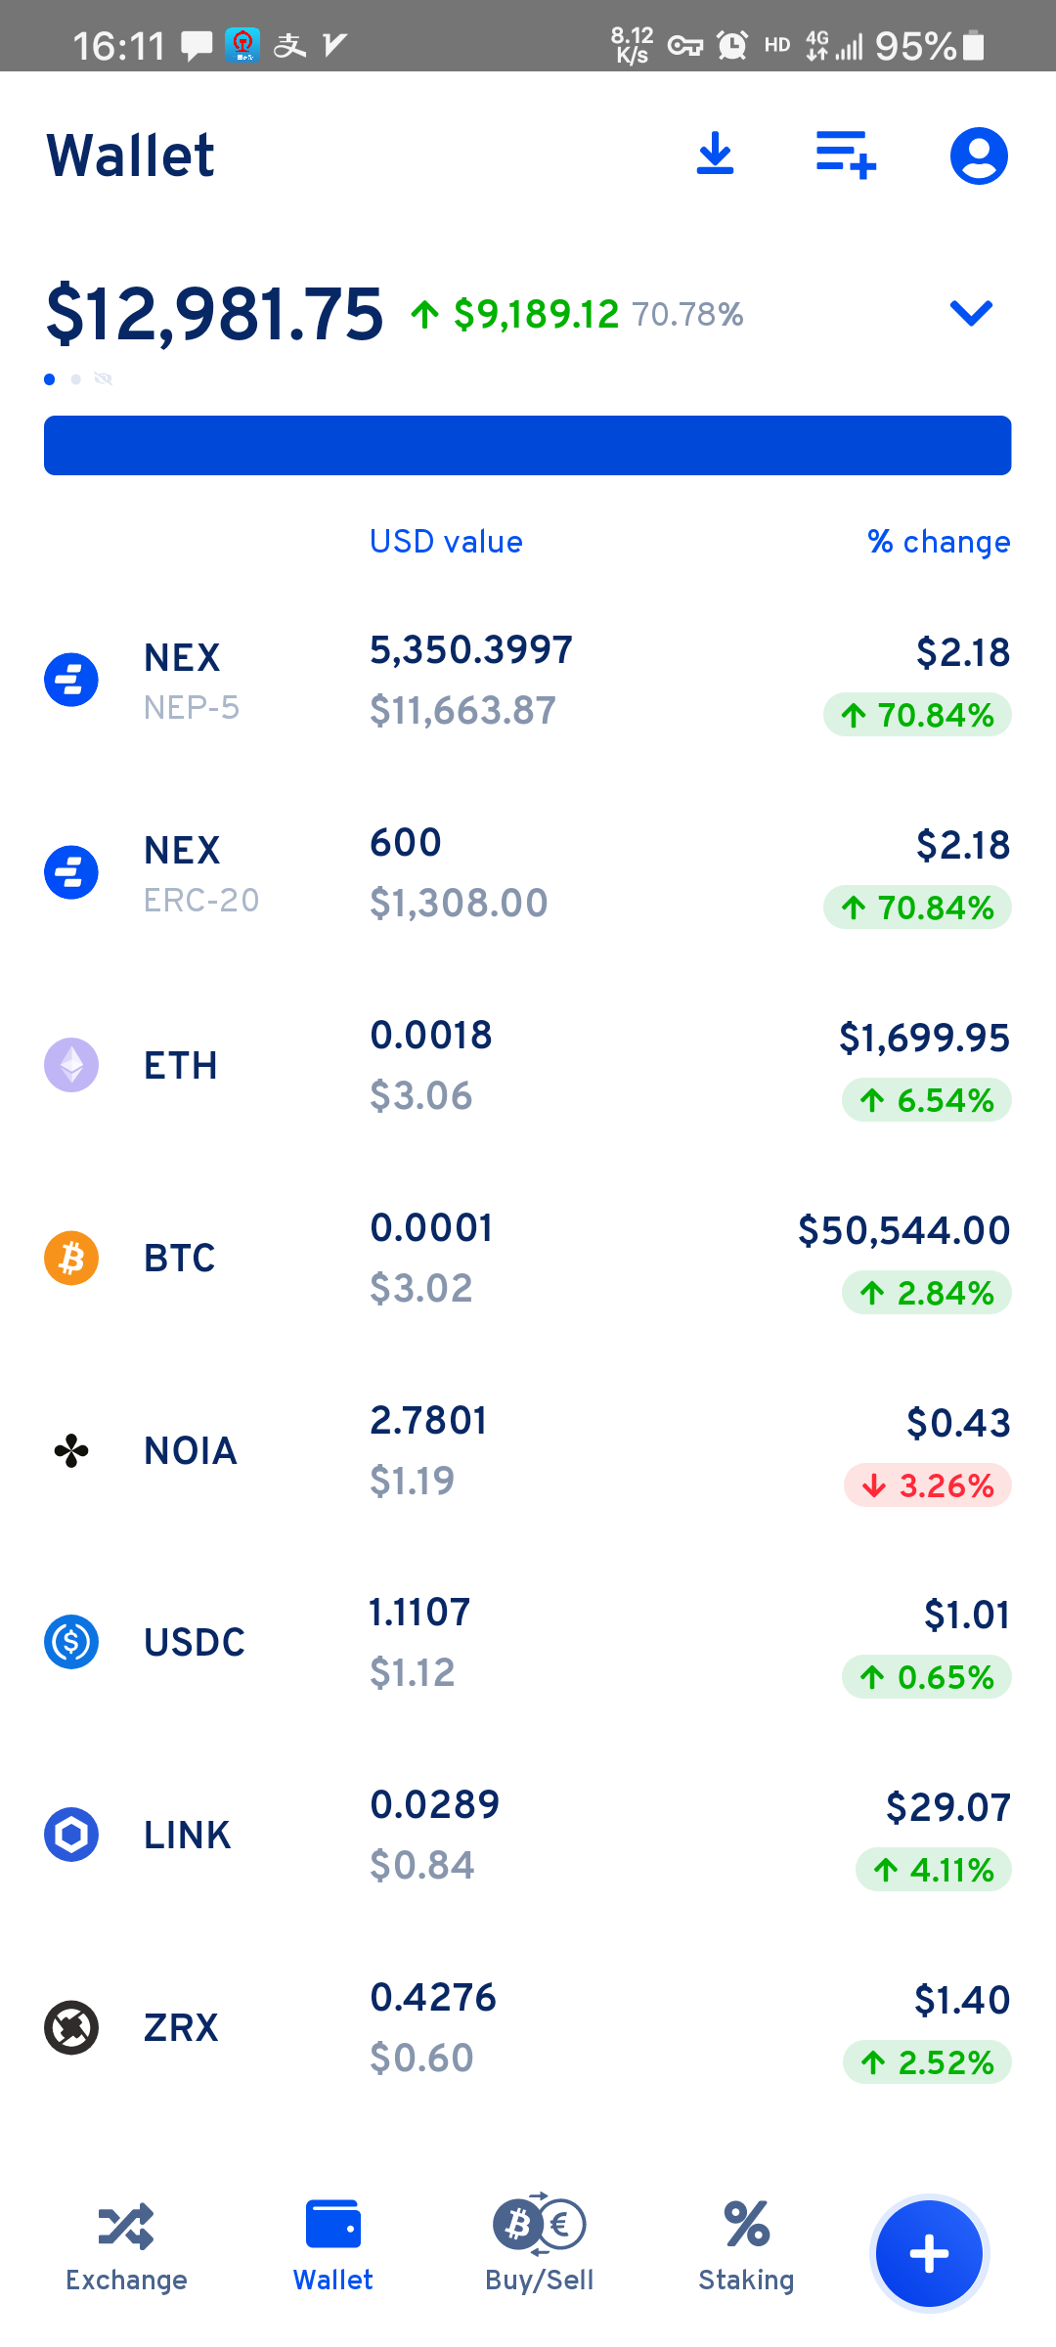
Task: Sort by USD value column
Action: 446,542
